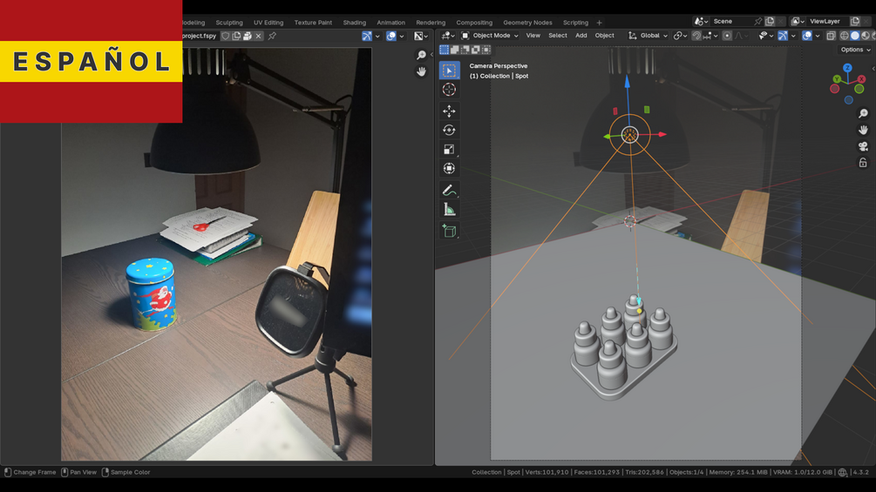Click zoom magnifier in image editor
The image size is (876, 492).
[x=421, y=55]
